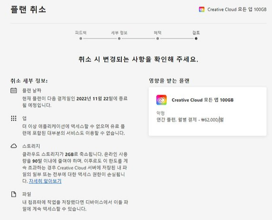Click the 파일 section label
The height and width of the screenshot is (220, 272).
pos(27,194)
